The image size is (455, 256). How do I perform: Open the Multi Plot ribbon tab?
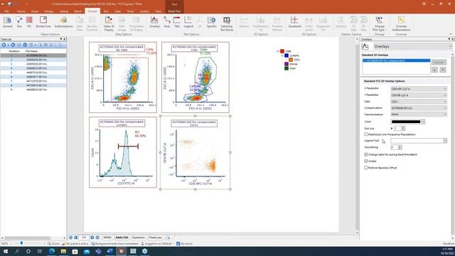coord(174,11)
